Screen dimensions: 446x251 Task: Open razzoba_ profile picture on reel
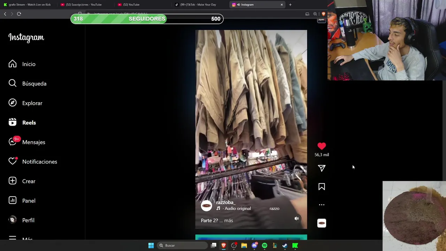pyautogui.click(x=206, y=206)
